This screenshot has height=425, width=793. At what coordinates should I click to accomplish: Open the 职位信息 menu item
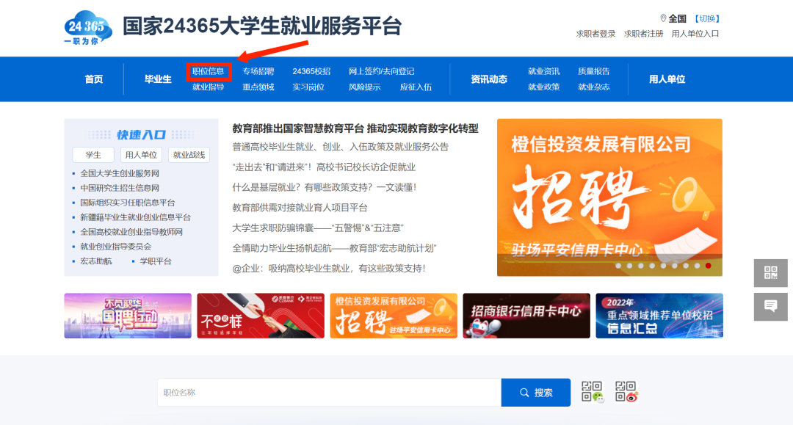click(209, 71)
